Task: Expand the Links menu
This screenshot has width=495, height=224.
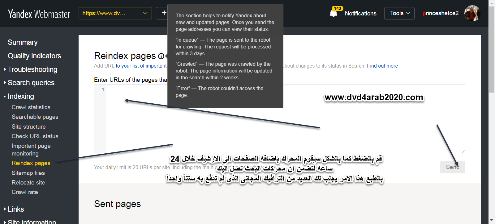Action: [x=16, y=209]
